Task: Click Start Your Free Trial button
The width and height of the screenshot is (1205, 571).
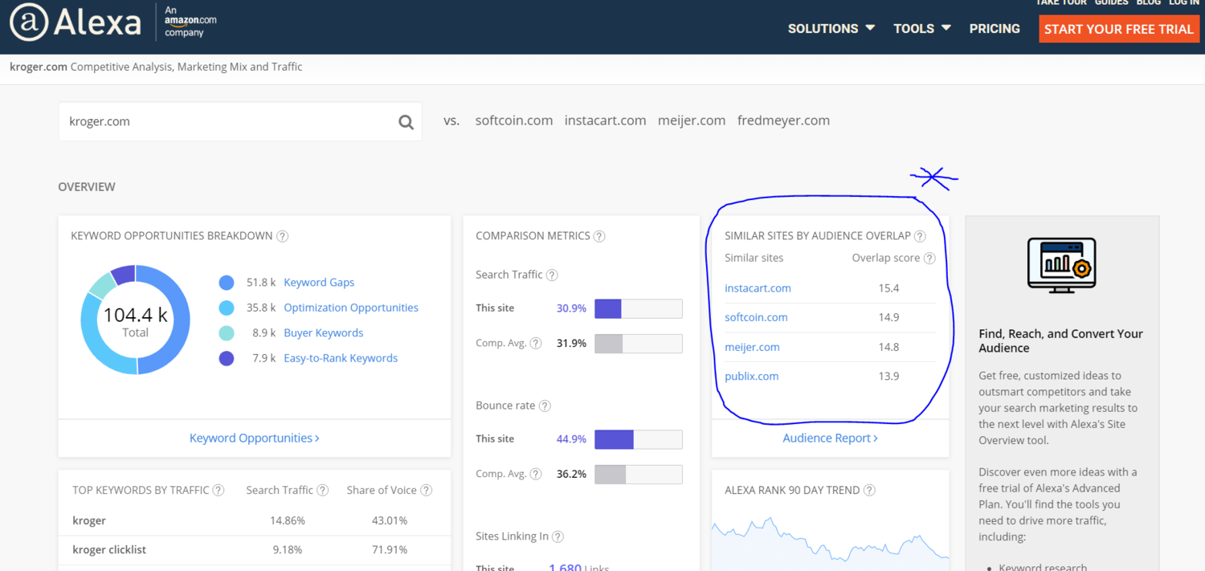Action: pos(1119,29)
